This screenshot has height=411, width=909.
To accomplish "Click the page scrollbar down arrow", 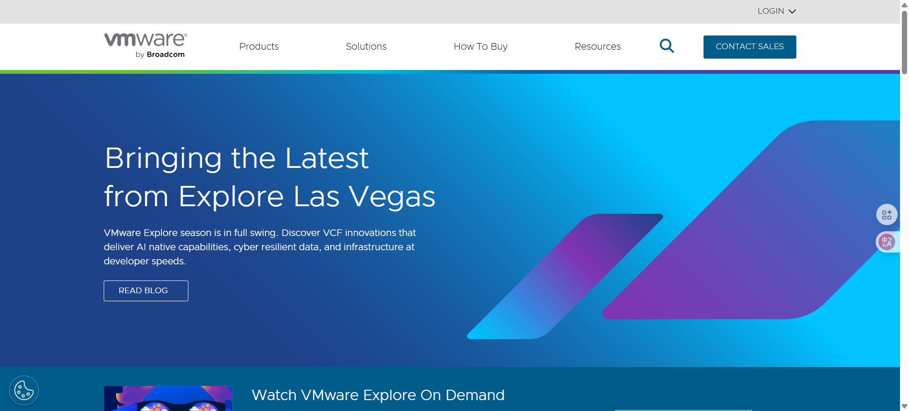I will pyautogui.click(x=904, y=406).
